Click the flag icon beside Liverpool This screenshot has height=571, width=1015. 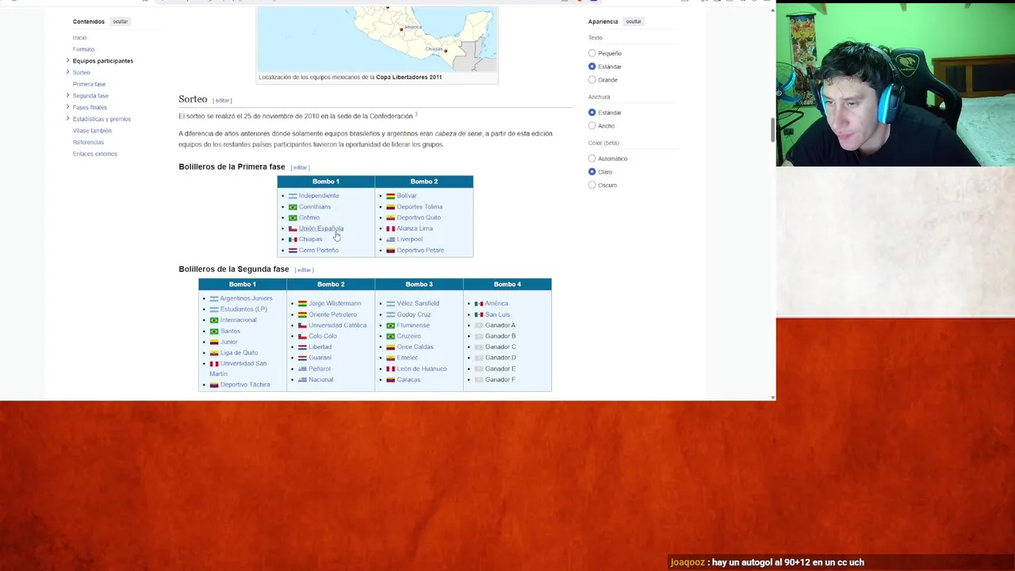(391, 240)
